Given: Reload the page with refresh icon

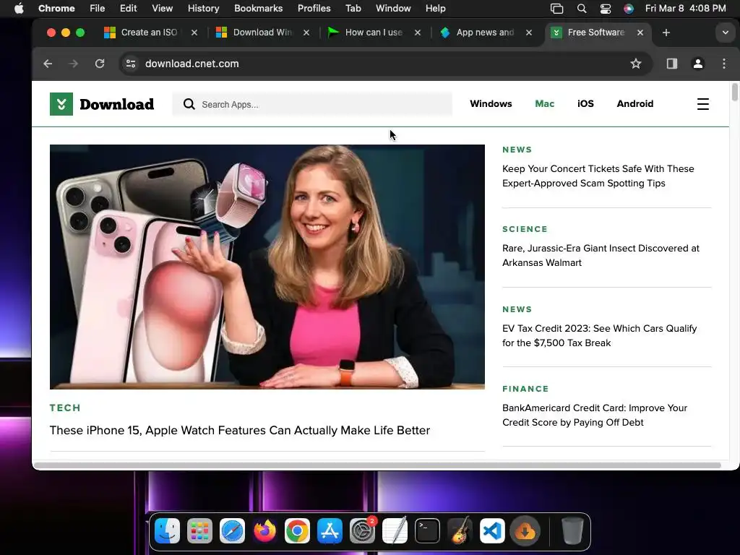Looking at the screenshot, I should pyautogui.click(x=100, y=64).
